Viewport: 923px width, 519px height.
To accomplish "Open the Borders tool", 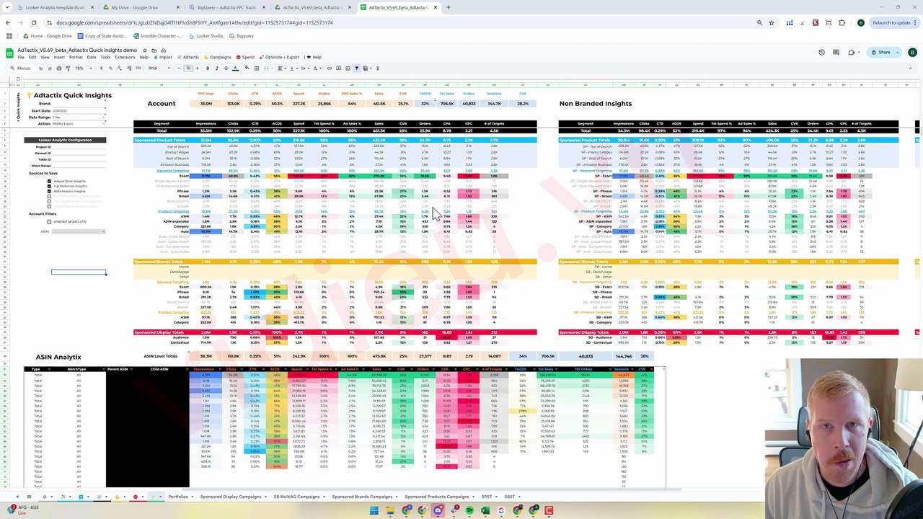I will 257,68.
